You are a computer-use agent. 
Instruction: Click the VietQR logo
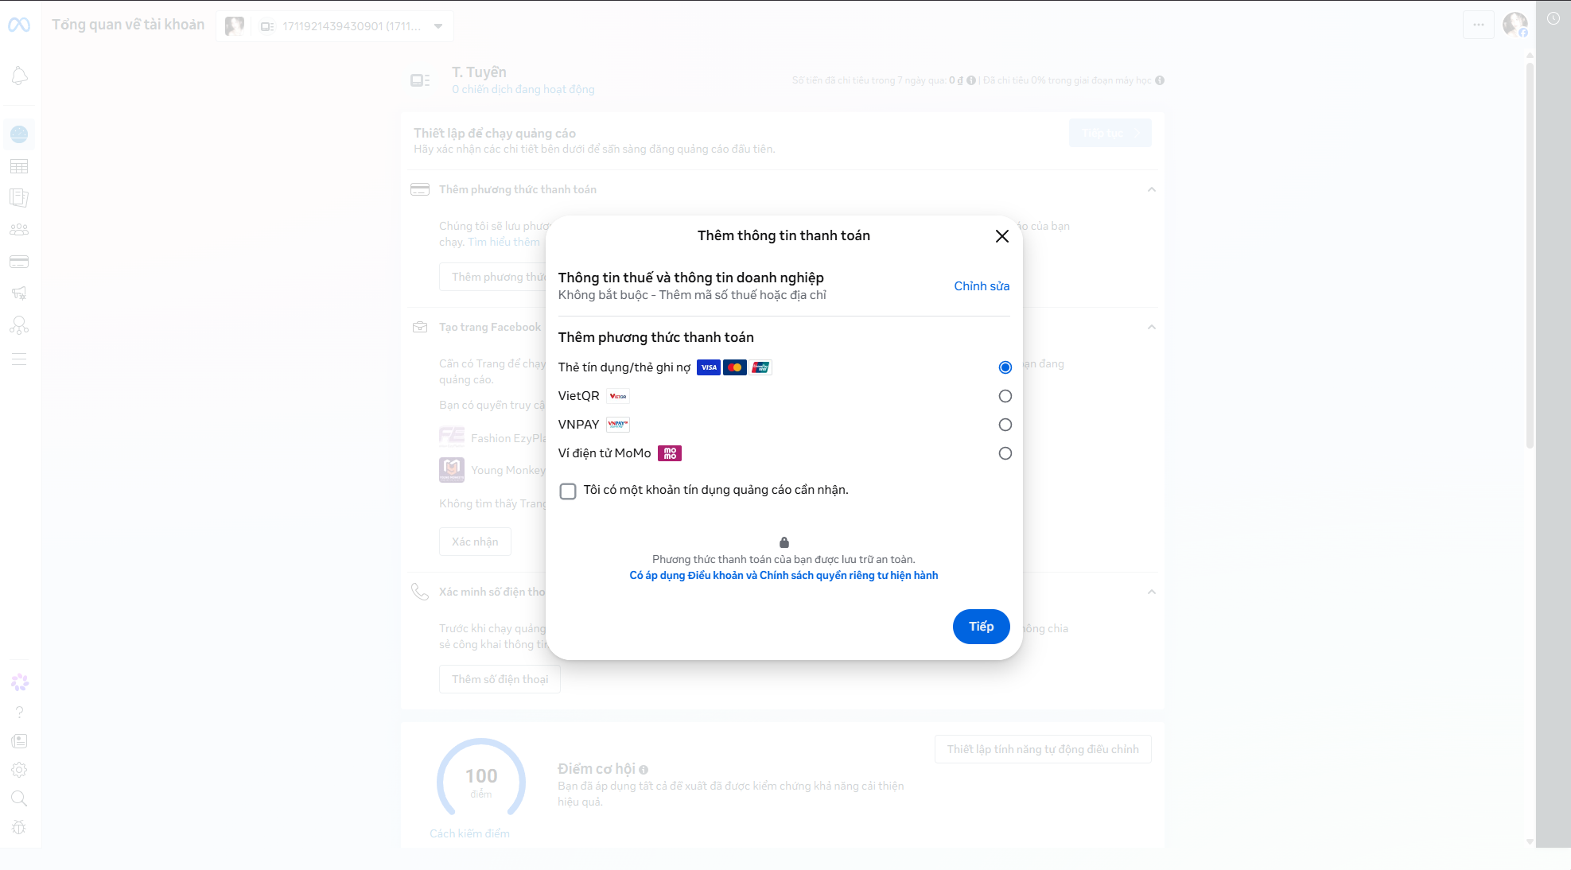pos(618,396)
